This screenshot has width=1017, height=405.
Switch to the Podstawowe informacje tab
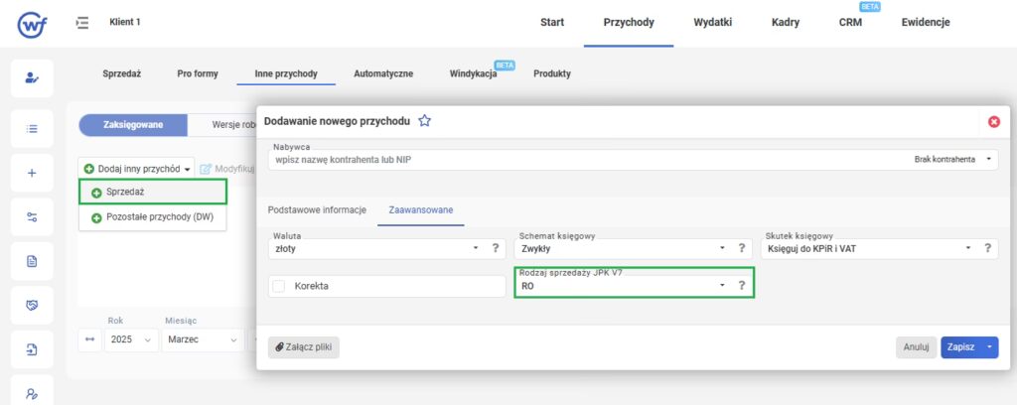(x=317, y=209)
